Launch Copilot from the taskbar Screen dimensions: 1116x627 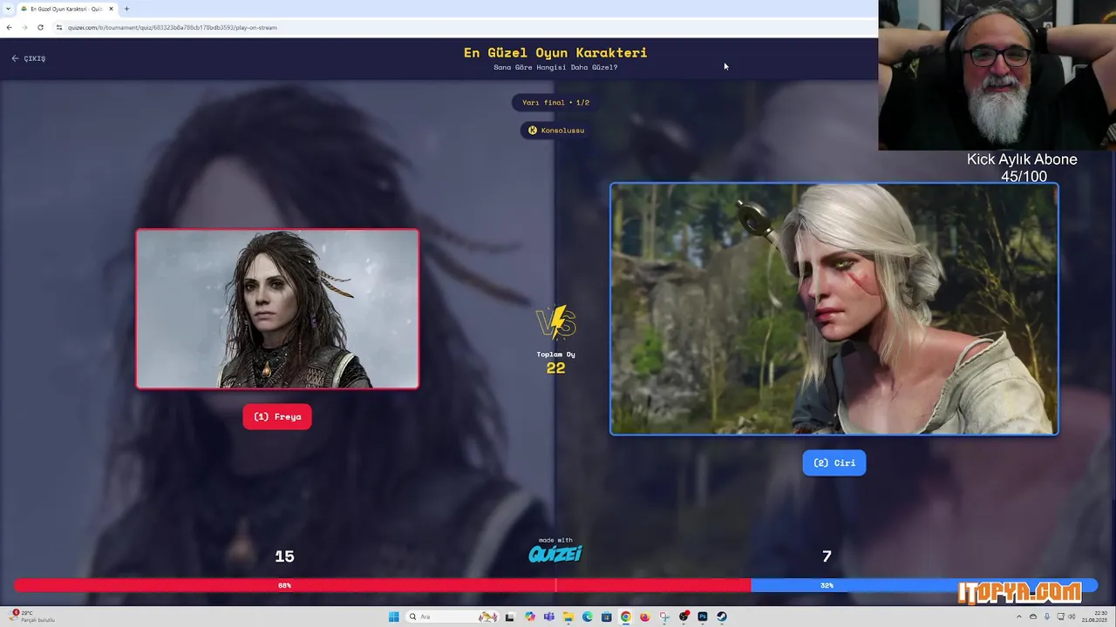[530, 617]
